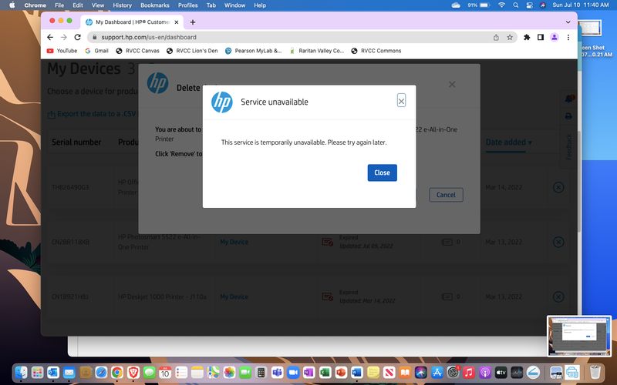Click Export the data to a .CSV link
Screen dimensions: 617x385
click(x=92, y=114)
